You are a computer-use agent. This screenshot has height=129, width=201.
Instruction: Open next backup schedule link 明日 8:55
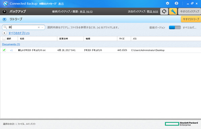[152, 12]
